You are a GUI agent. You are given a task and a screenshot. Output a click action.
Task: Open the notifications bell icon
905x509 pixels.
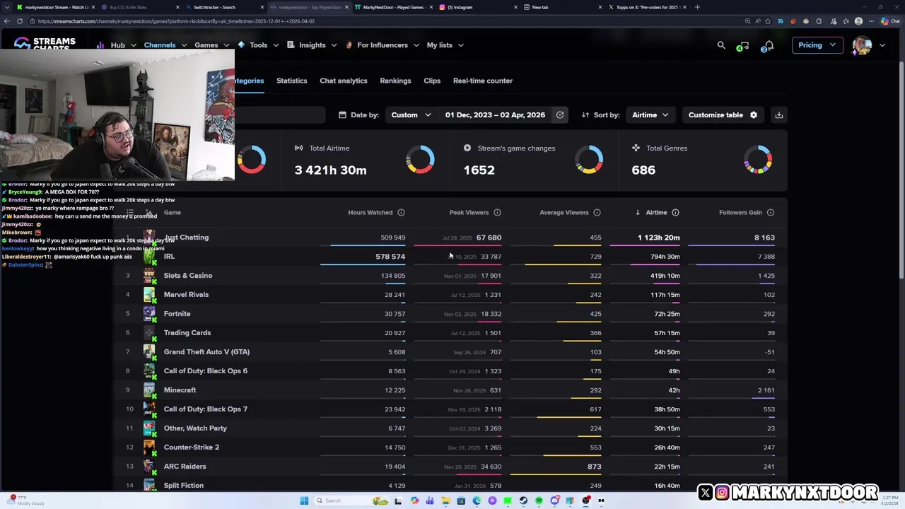pyautogui.click(x=769, y=45)
